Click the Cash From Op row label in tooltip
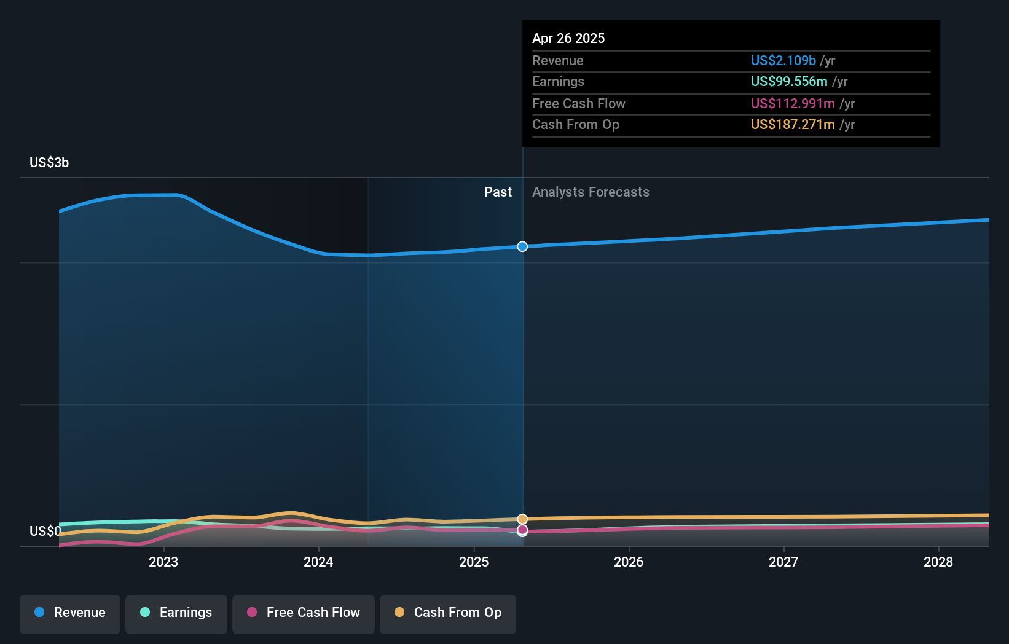The image size is (1009, 644). [576, 124]
